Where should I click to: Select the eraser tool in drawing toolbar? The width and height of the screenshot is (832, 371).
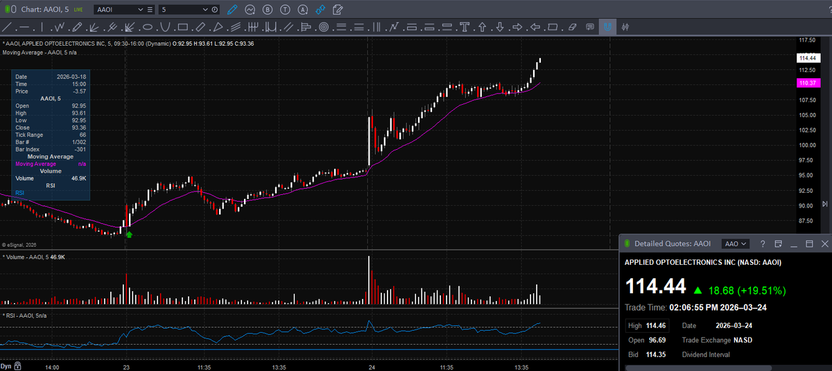(x=572, y=28)
